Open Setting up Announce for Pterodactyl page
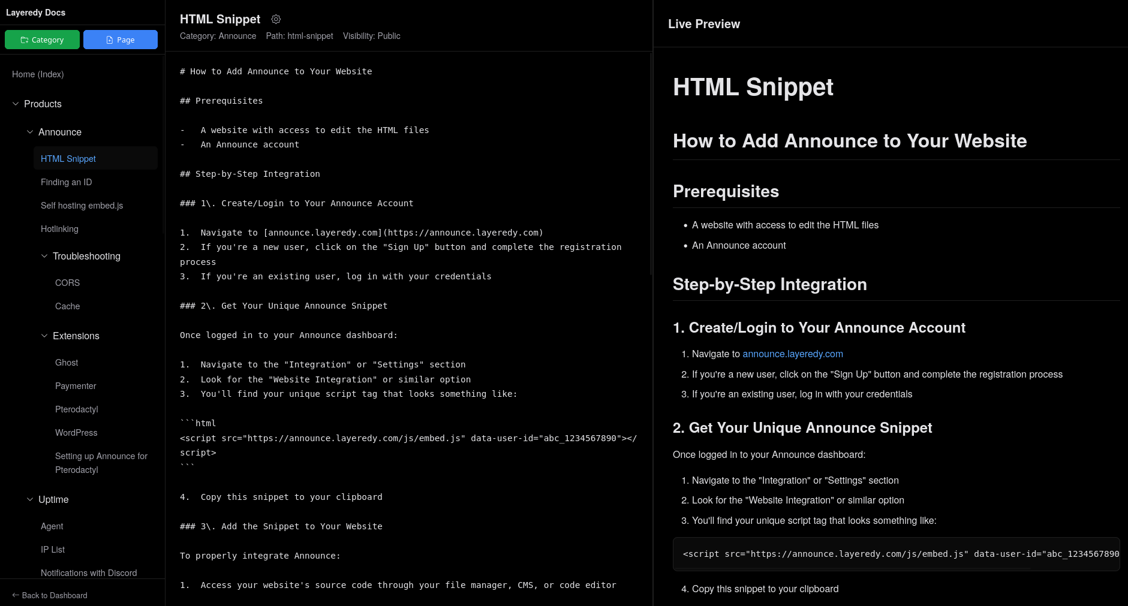The image size is (1128, 606). click(101, 463)
